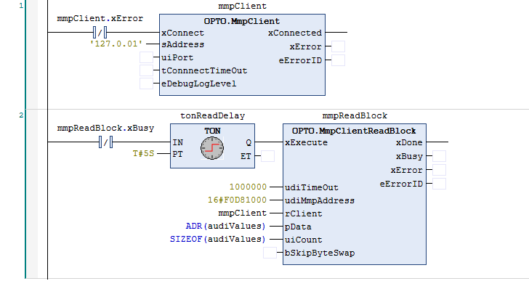Select the tConnnectTimeOut pin label

[x=204, y=70]
